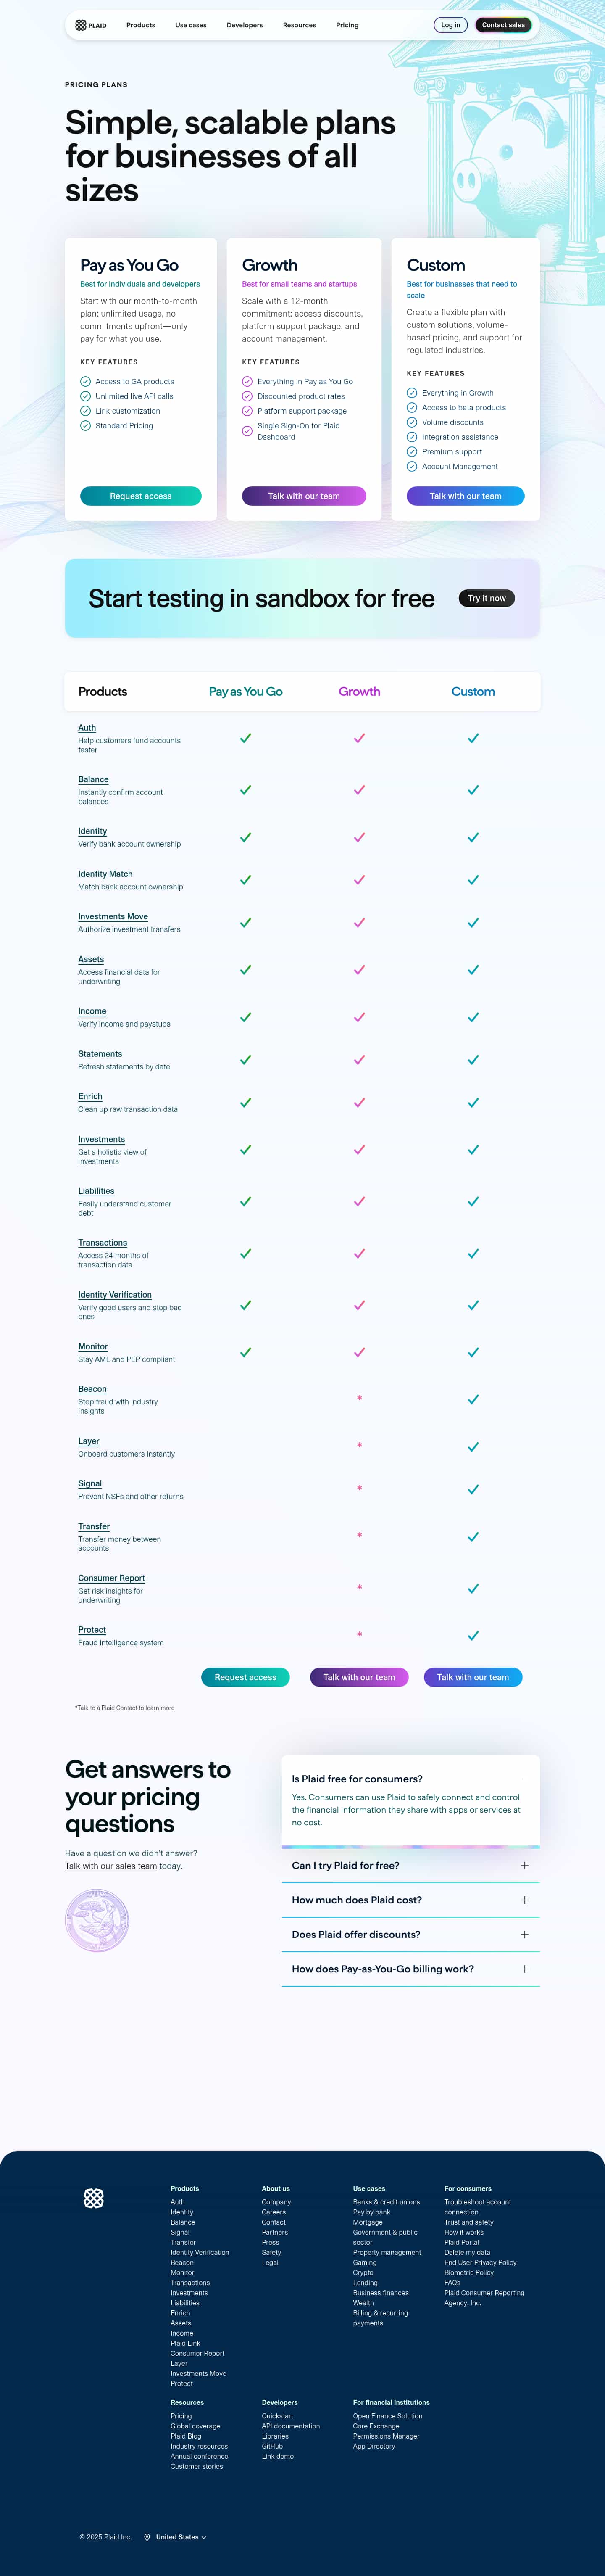Click the Auth checkmark under Pay as You Go
This screenshot has width=605, height=2576.
click(245, 738)
